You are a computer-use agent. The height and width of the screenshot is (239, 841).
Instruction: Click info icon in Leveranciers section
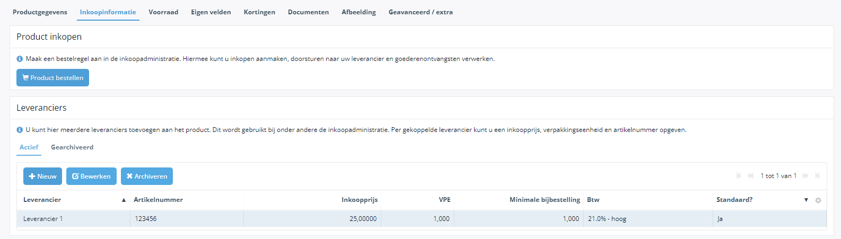click(x=20, y=130)
